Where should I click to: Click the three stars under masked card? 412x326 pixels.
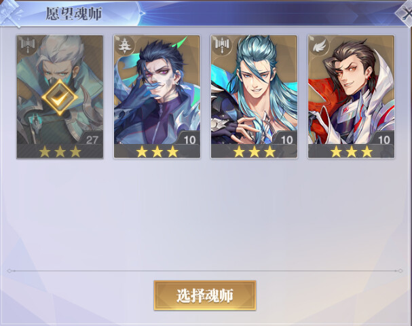tap(60, 151)
